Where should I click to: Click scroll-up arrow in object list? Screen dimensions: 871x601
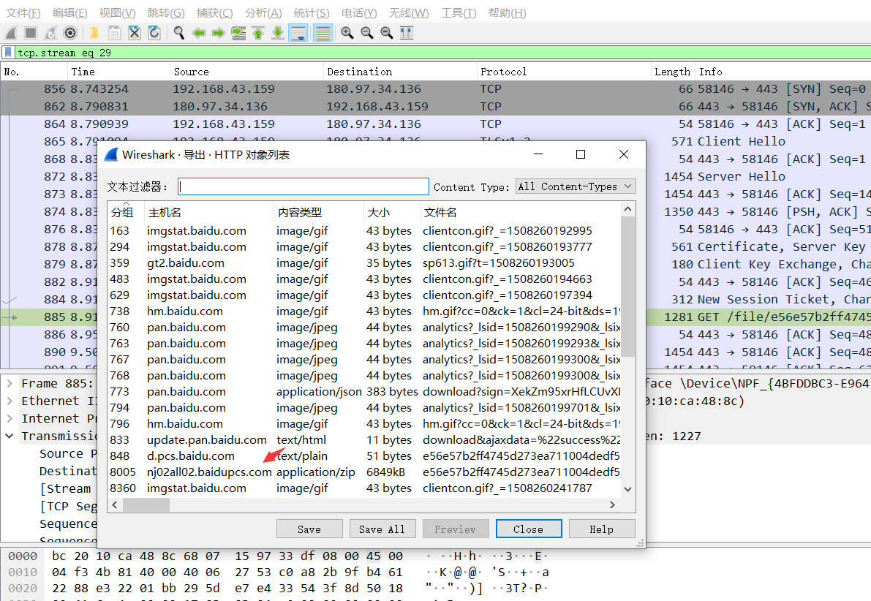point(627,209)
